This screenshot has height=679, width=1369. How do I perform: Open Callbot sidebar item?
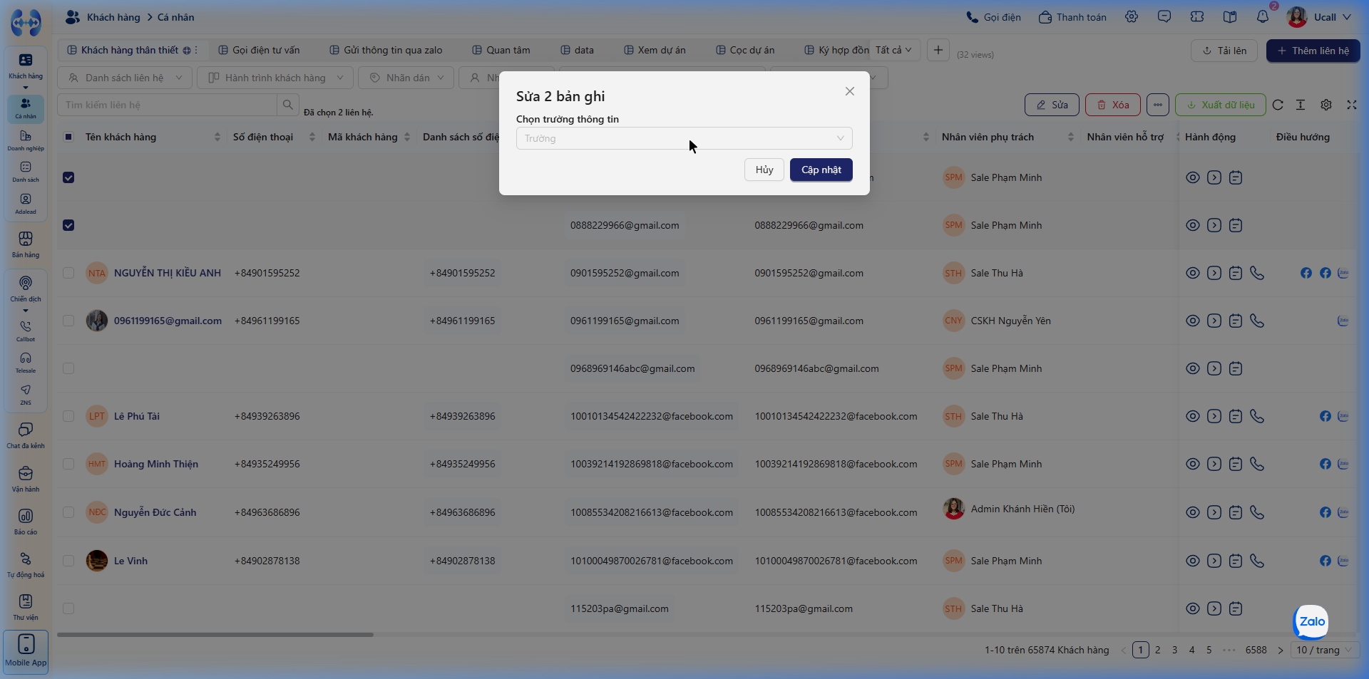tap(26, 331)
